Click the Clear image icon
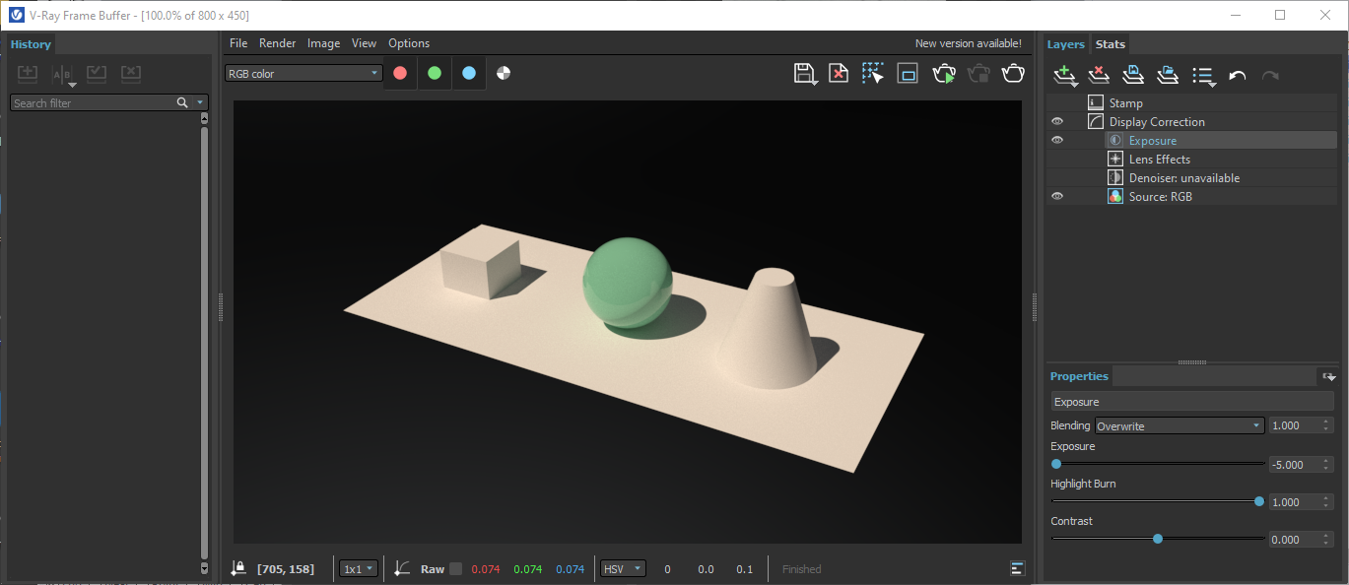The height and width of the screenshot is (585, 1349). pos(839,73)
